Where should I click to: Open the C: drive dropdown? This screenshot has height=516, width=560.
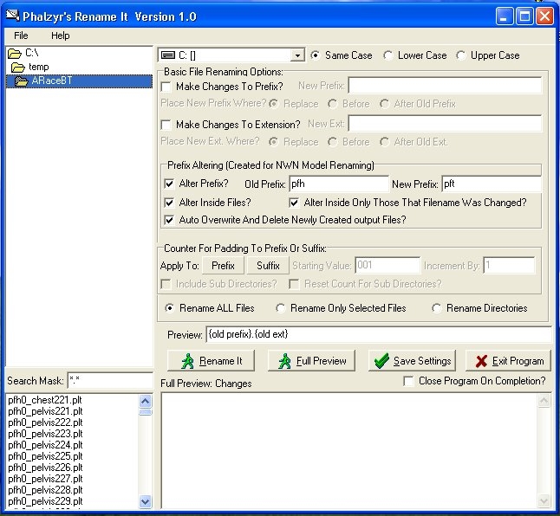[297, 55]
